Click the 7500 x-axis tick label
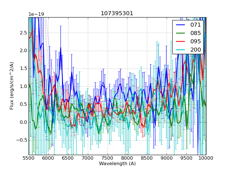Viewport: 229px width, 172px height. [x=108, y=158]
